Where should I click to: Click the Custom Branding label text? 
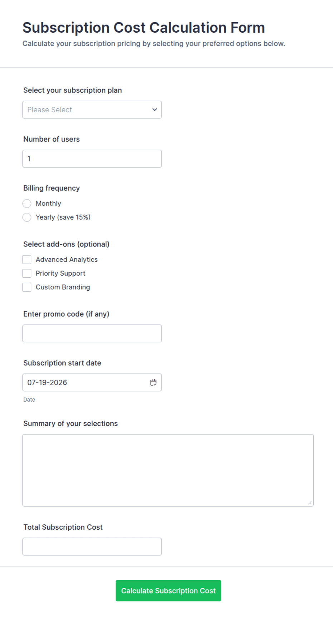click(x=63, y=287)
